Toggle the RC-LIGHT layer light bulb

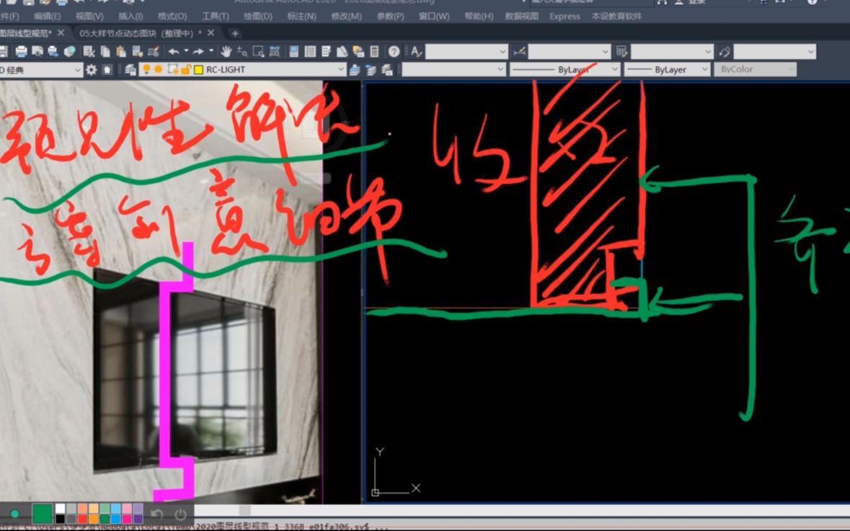tap(145, 68)
